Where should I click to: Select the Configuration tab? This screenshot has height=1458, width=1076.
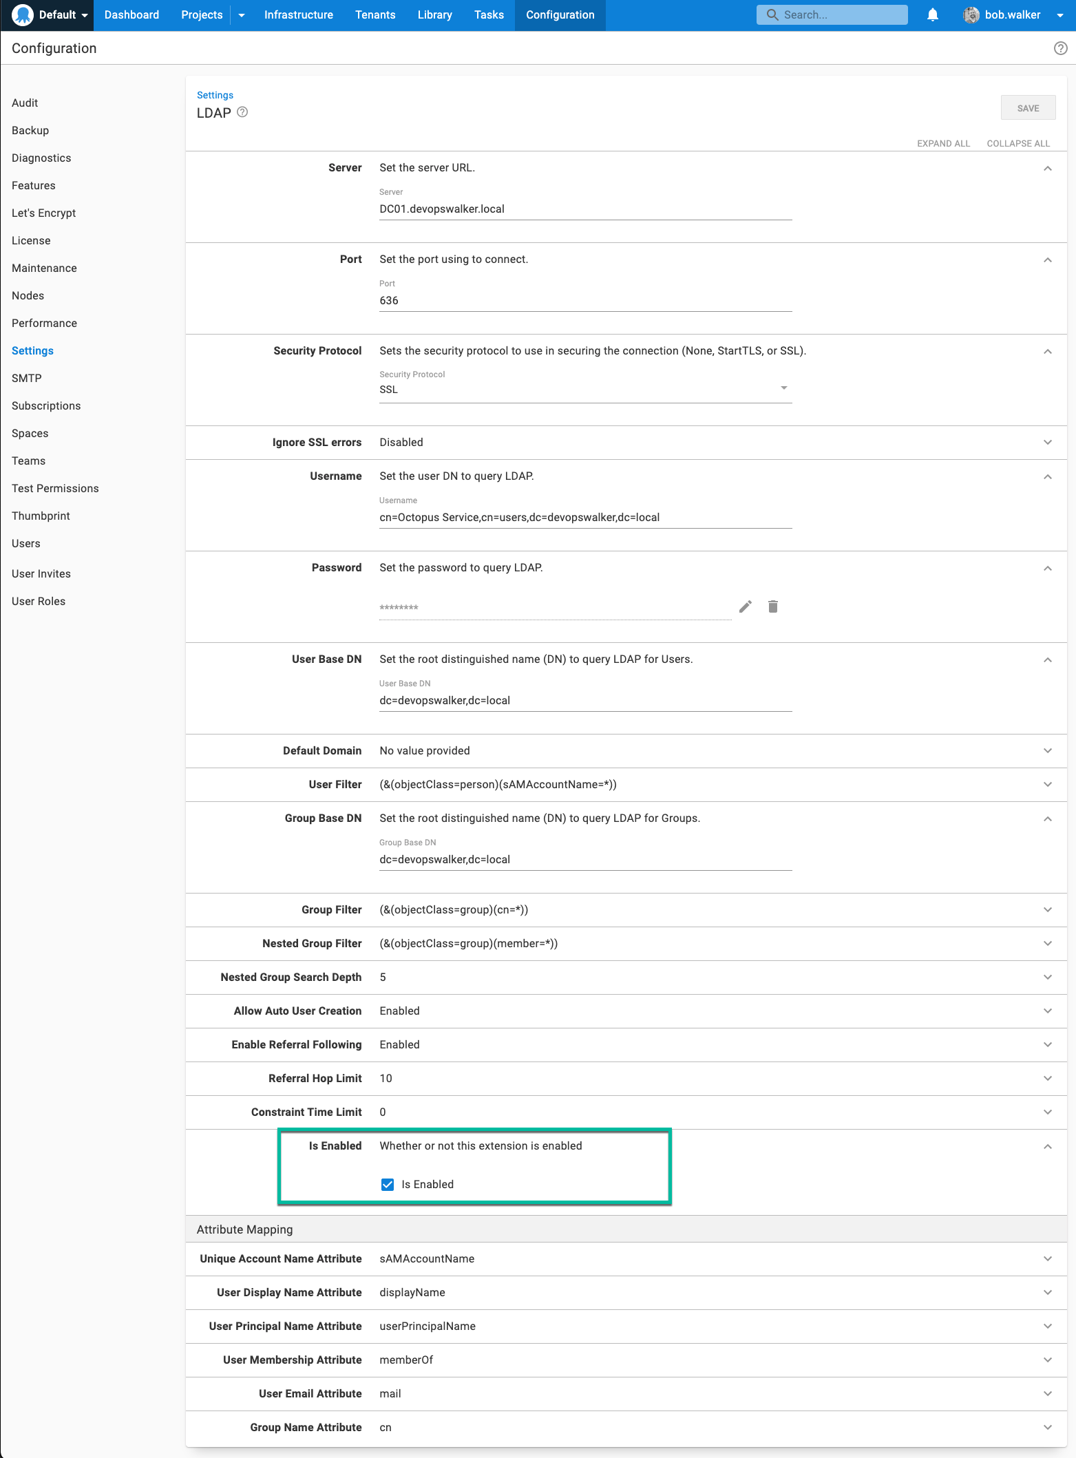point(560,15)
